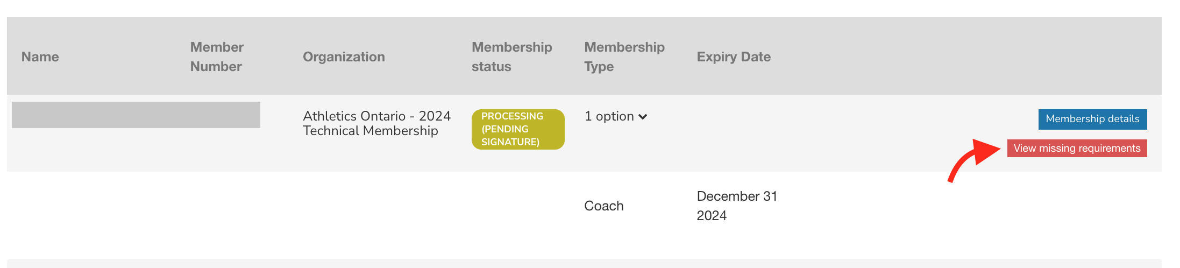
Task: Click the Expiry Date column header
Action: click(x=734, y=57)
